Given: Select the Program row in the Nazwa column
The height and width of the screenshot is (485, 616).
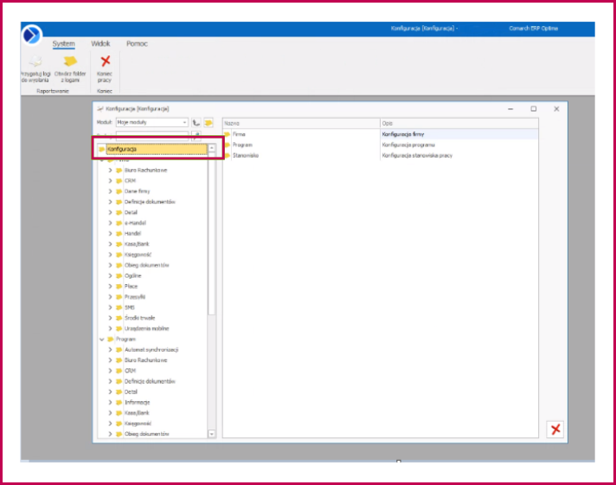Looking at the screenshot, I should click(x=242, y=145).
